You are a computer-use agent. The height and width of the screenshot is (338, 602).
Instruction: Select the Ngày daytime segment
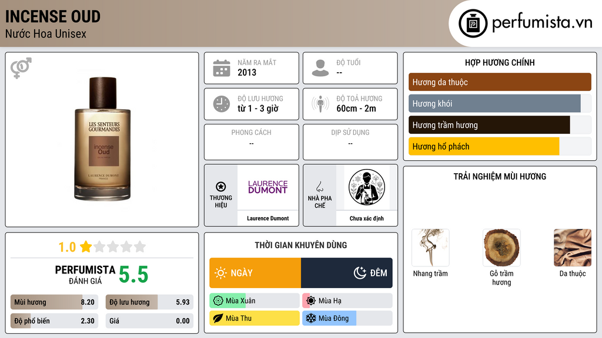(255, 273)
